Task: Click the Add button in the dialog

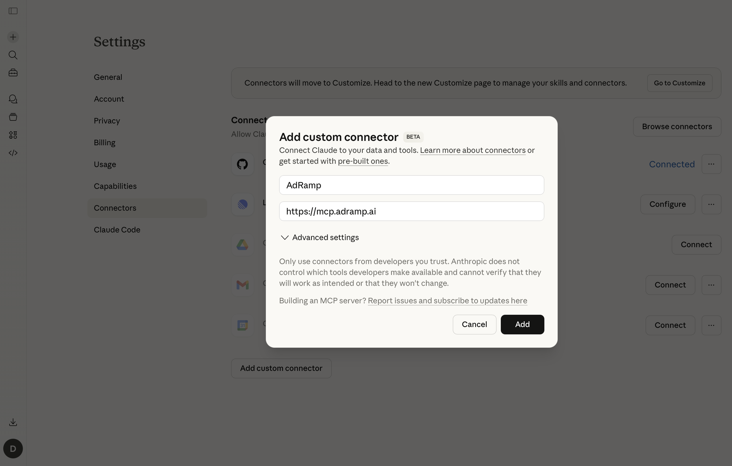Action: point(522,325)
